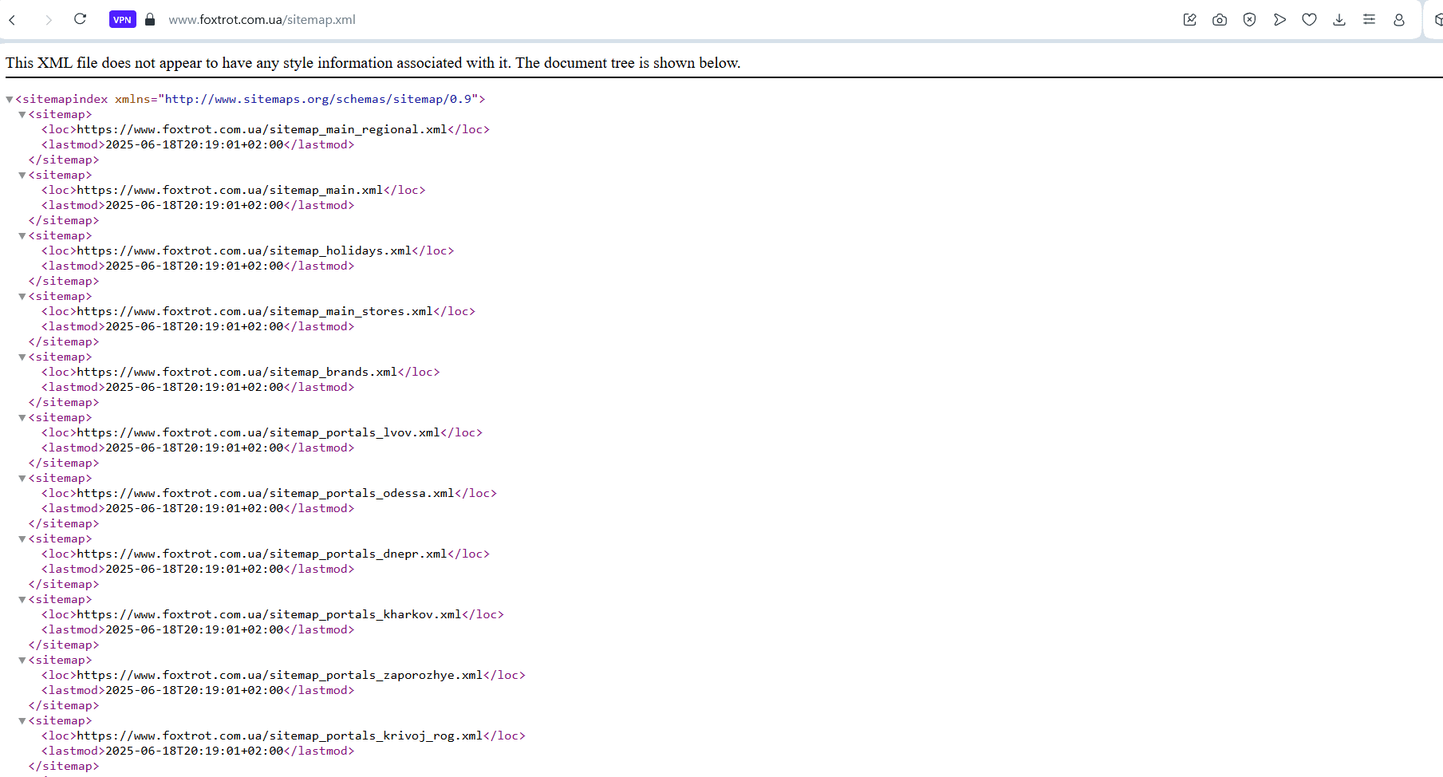Collapse the sitemap_portals_odessa.xml sitemap node

pyautogui.click(x=22, y=479)
